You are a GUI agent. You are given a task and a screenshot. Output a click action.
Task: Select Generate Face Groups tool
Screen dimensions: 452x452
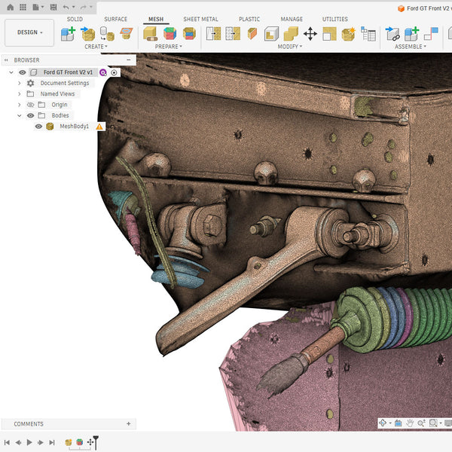(169, 34)
